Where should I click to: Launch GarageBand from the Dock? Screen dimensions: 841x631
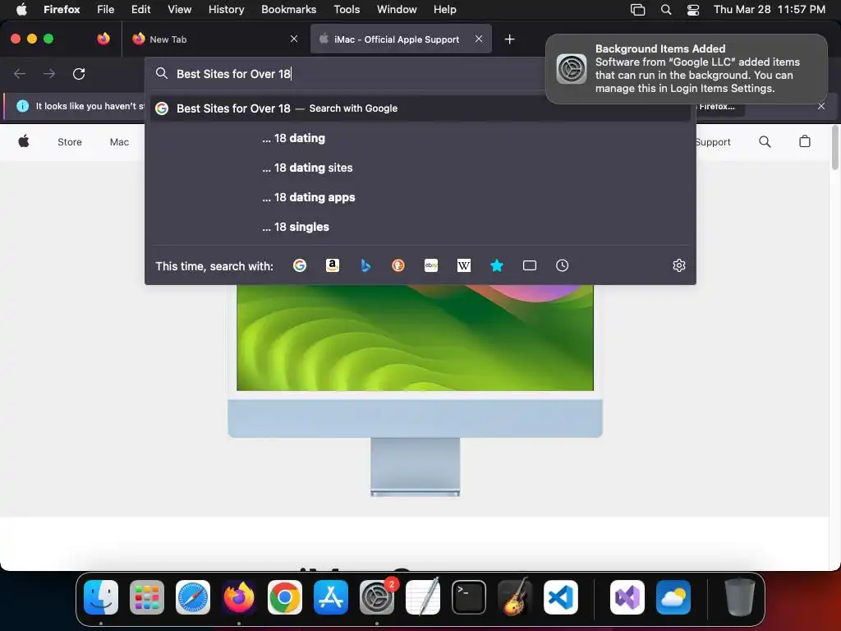click(515, 597)
